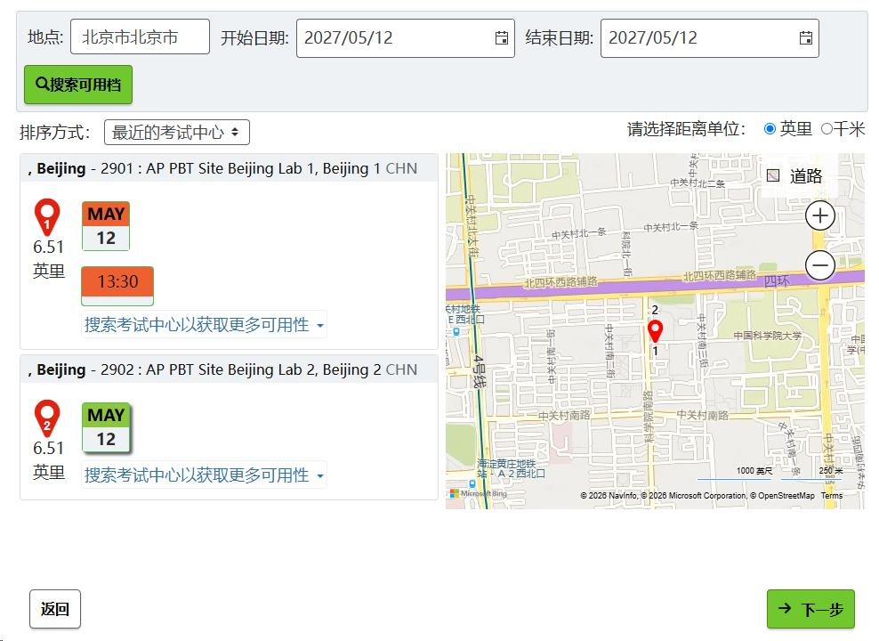Click the 开始日期 start date field

[406, 38]
